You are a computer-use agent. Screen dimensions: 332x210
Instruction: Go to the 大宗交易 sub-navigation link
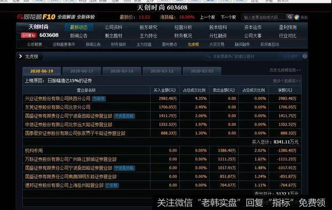click(x=216, y=44)
